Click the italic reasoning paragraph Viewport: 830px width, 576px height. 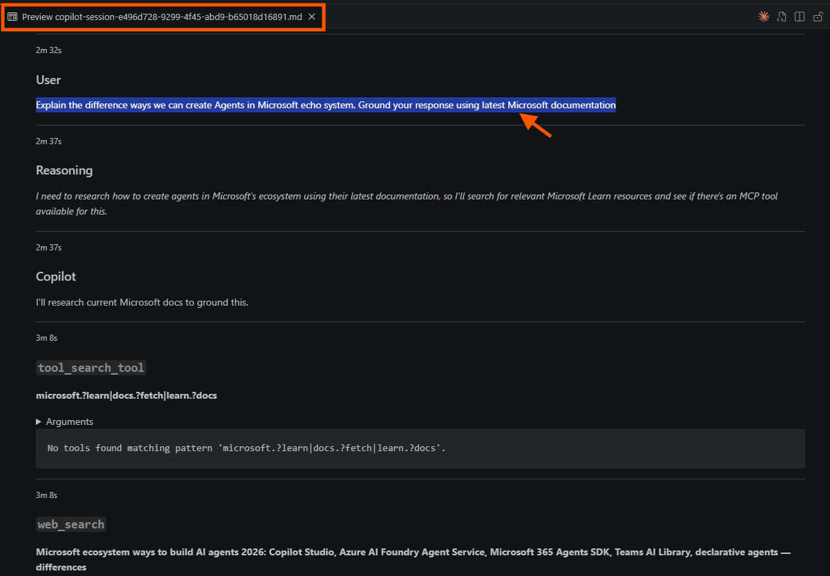(x=407, y=203)
